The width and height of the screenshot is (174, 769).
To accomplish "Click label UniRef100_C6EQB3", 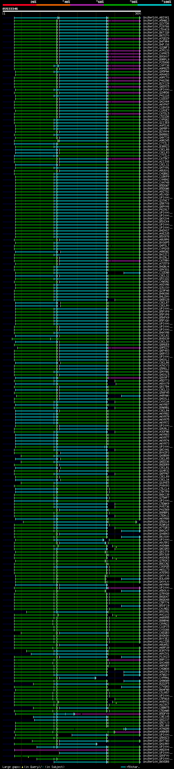I will point(156,633).
